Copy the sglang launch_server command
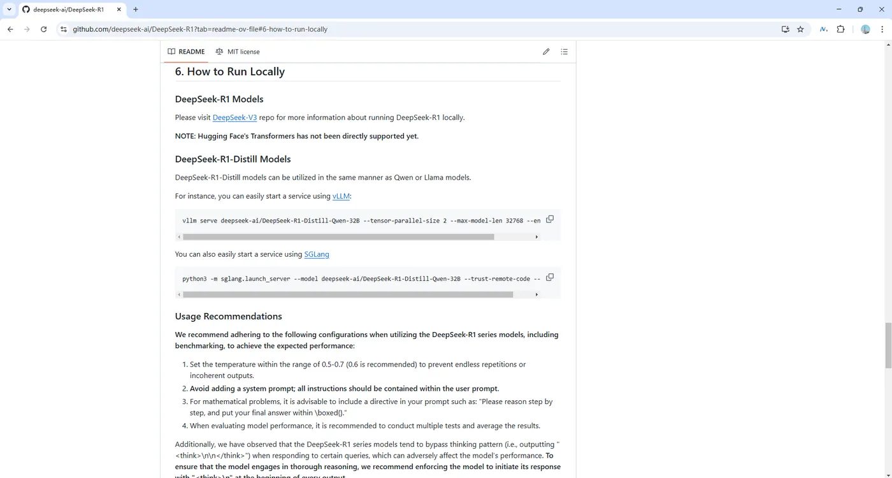 (x=550, y=277)
